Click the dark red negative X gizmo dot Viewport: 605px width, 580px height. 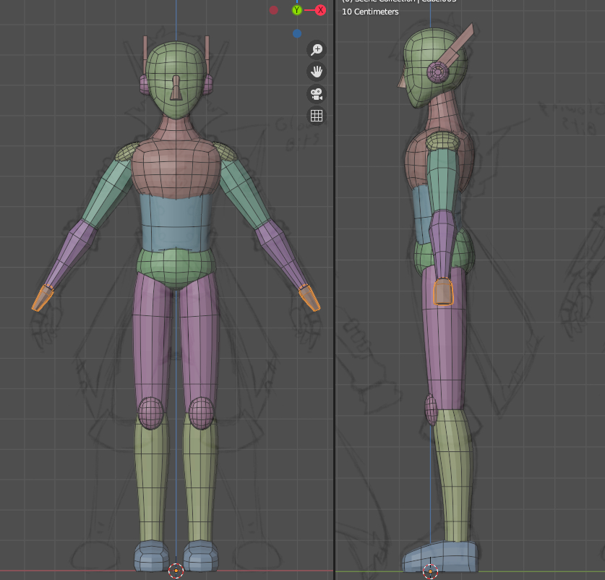tap(274, 10)
